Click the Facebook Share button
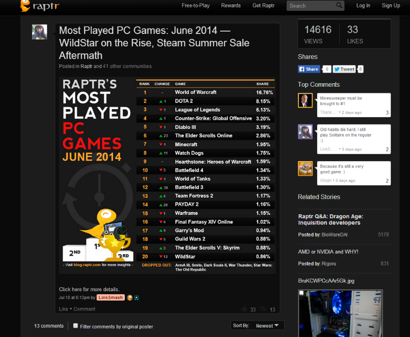This screenshot has height=337, width=410. 309,69
